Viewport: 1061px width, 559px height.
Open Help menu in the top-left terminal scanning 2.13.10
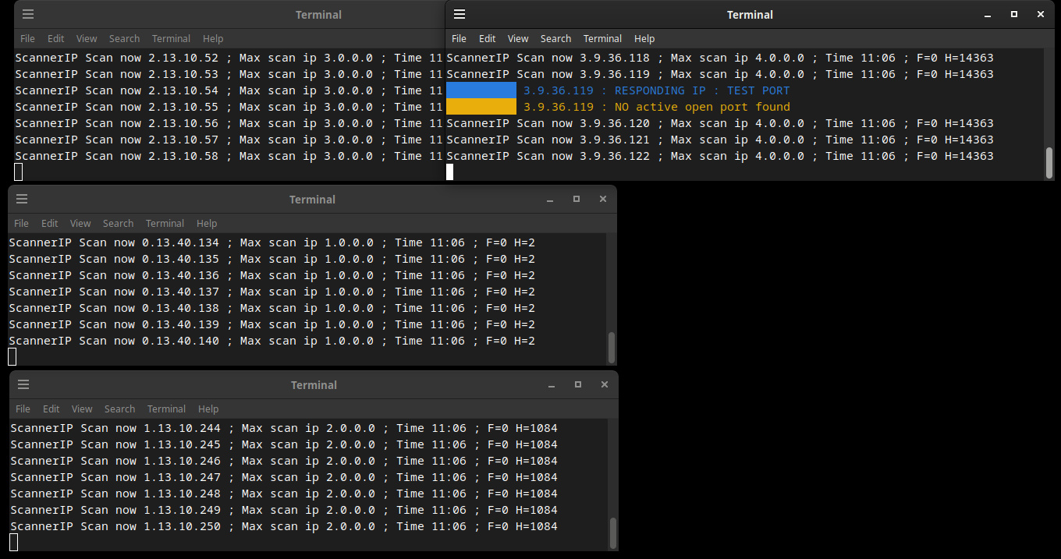[213, 38]
